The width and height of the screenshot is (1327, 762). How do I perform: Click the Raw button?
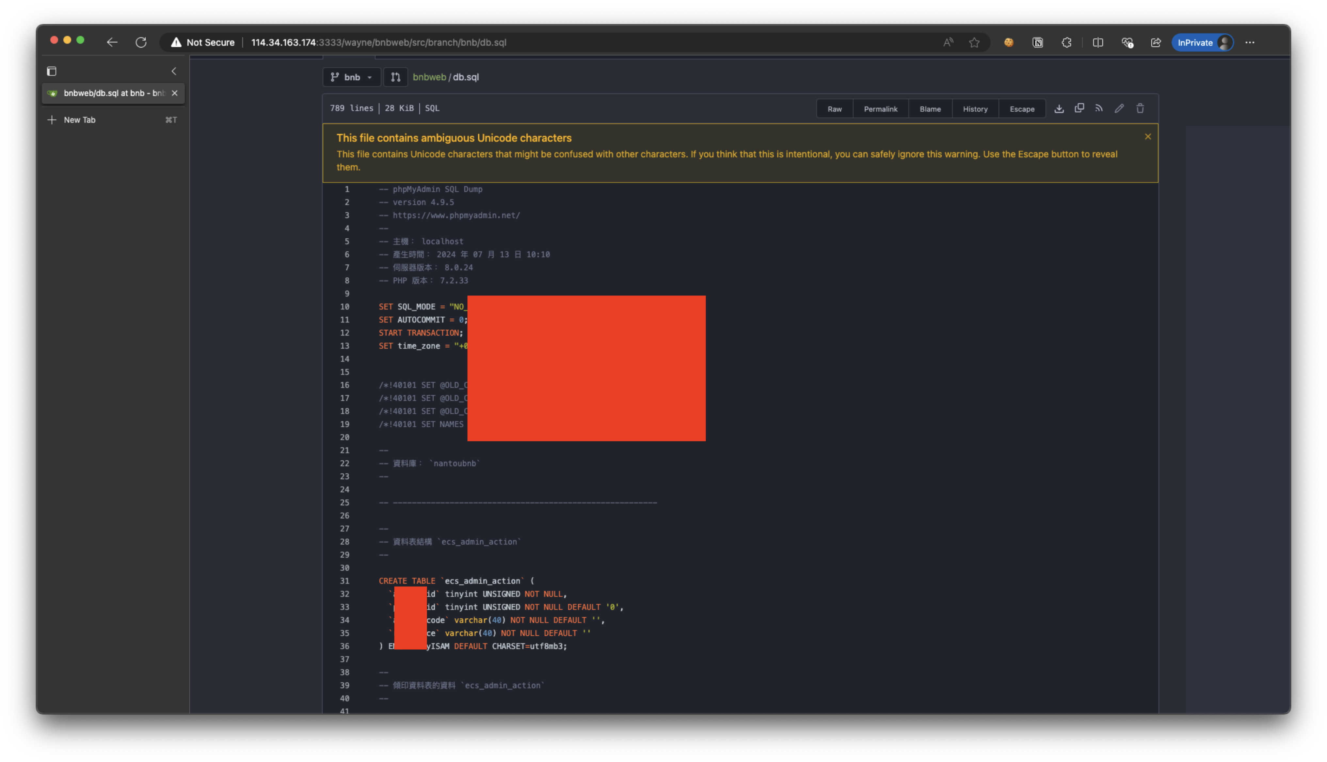(834, 109)
